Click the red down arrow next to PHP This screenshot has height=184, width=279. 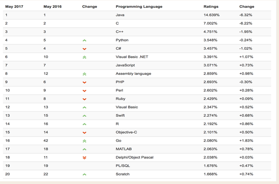[84, 82]
